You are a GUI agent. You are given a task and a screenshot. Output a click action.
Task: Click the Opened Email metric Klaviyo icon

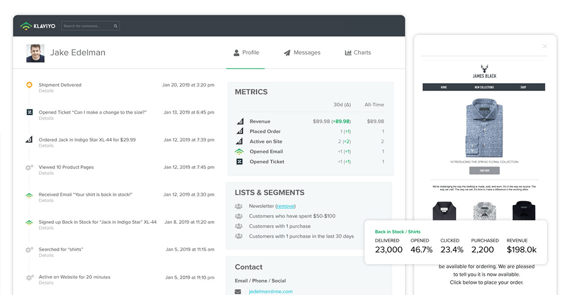(239, 152)
